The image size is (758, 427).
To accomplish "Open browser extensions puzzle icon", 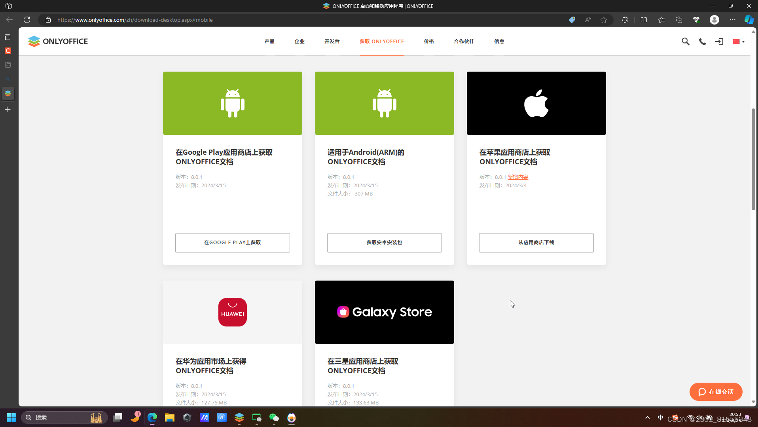I will [625, 20].
